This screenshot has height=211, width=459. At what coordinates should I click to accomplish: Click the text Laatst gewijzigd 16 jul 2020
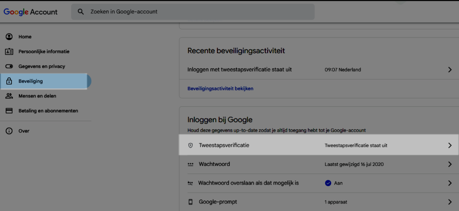[x=354, y=165]
